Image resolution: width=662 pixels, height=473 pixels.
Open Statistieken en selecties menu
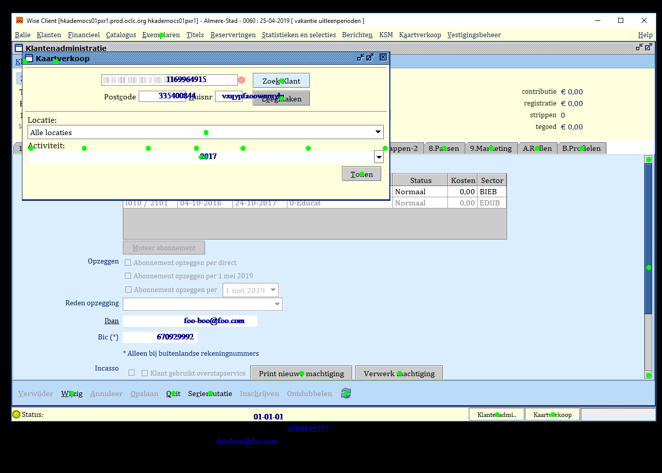click(x=299, y=35)
